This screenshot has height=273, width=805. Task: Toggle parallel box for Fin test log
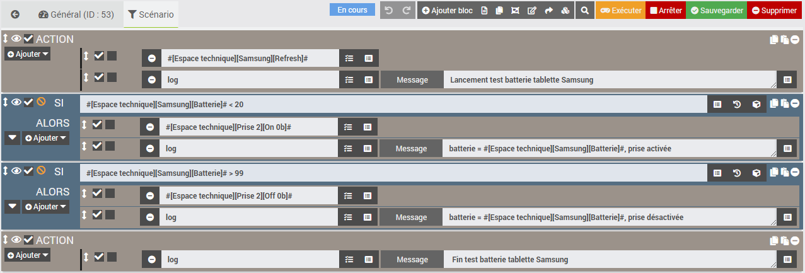point(112,257)
